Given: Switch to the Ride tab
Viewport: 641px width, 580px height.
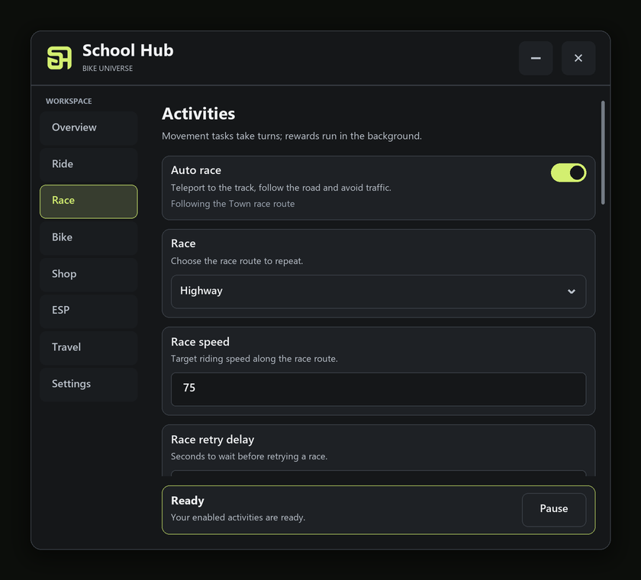Looking at the screenshot, I should 89,164.
